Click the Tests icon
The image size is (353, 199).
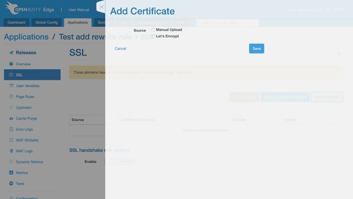coord(11,183)
